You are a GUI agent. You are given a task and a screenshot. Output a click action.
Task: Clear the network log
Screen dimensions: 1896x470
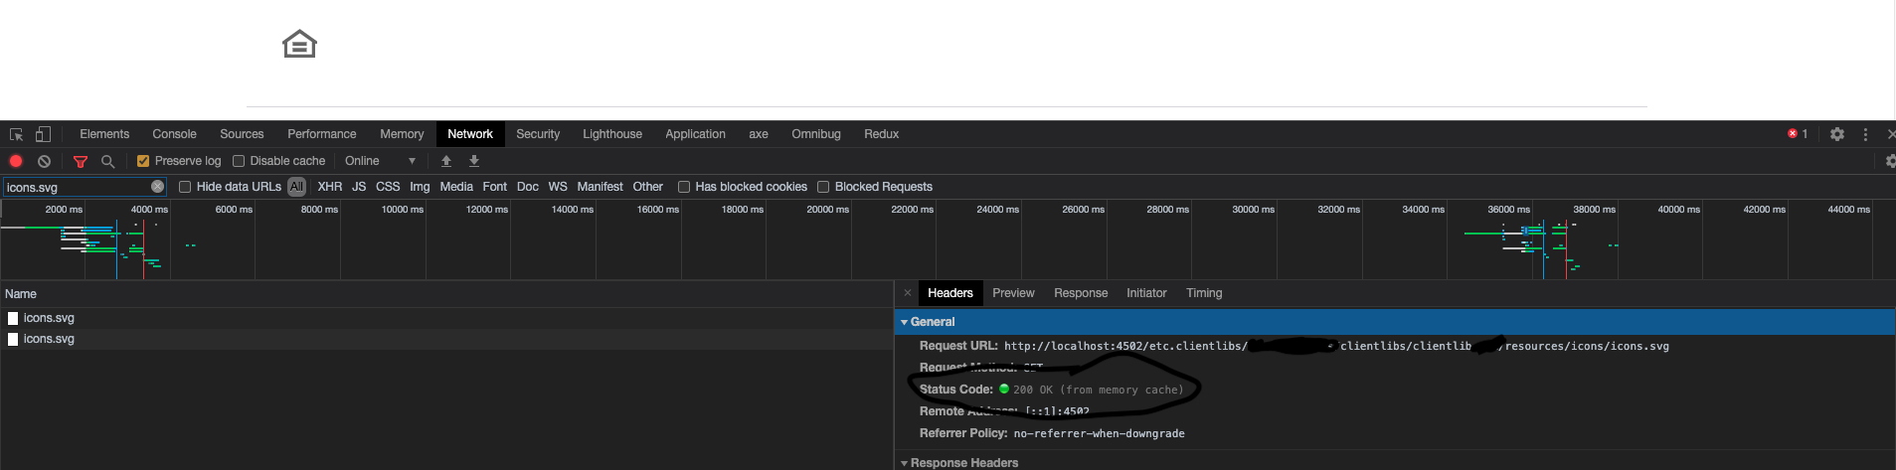click(44, 161)
